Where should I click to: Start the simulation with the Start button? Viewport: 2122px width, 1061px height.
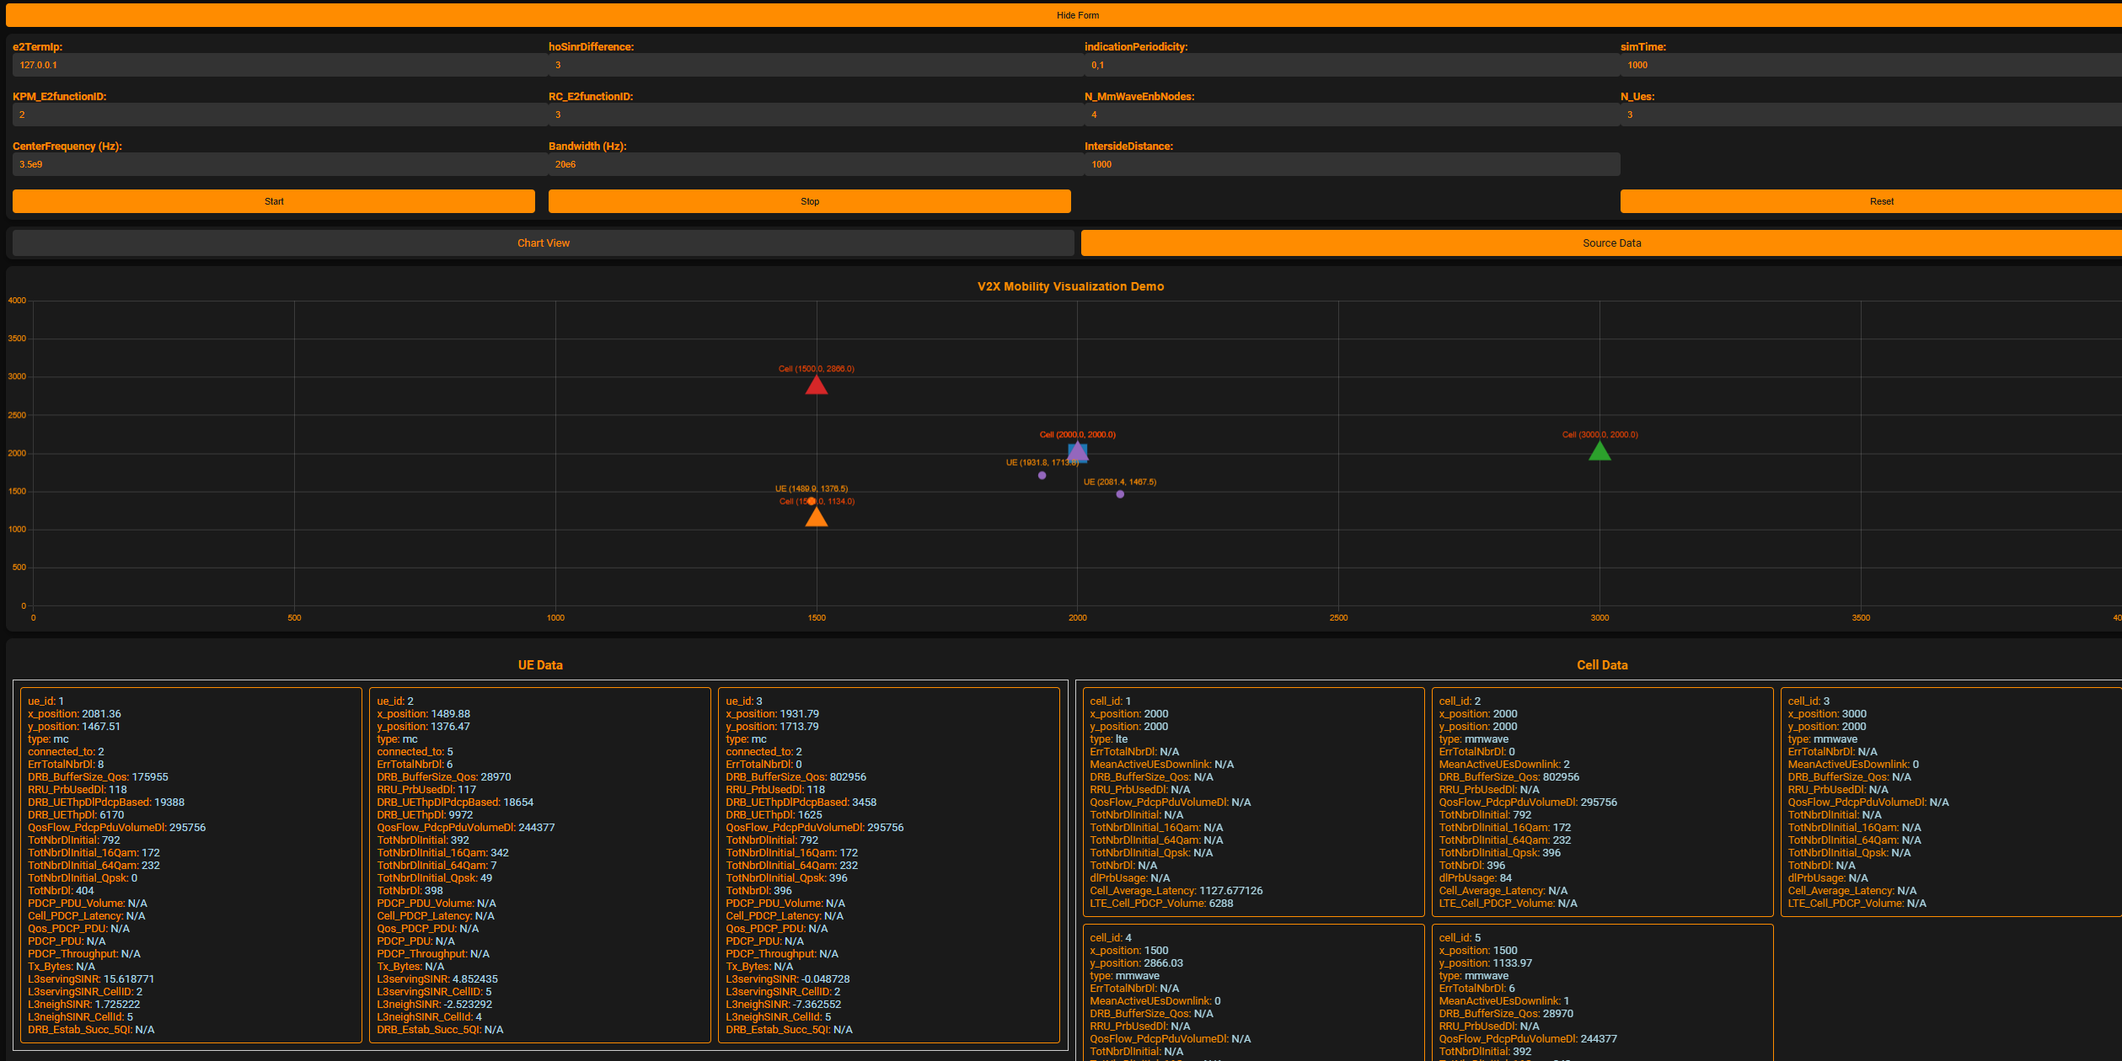point(273,201)
